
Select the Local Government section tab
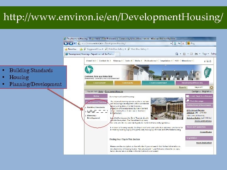tap(158, 83)
